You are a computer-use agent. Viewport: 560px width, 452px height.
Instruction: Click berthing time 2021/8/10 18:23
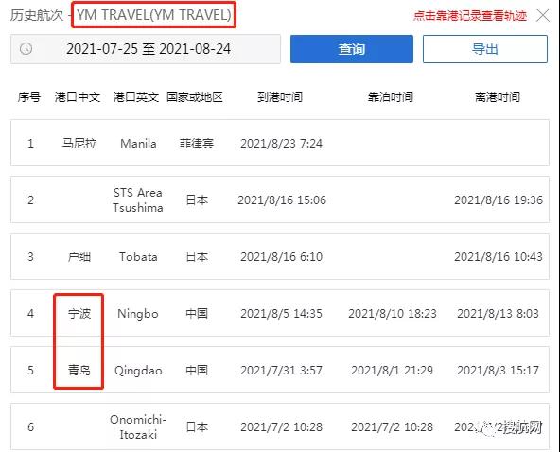[393, 314]
